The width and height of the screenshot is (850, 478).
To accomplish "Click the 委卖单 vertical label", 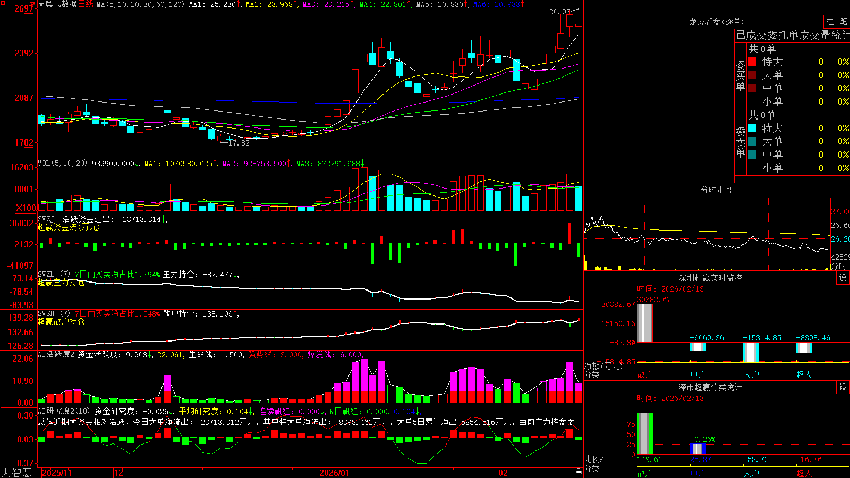I will 741,142.
